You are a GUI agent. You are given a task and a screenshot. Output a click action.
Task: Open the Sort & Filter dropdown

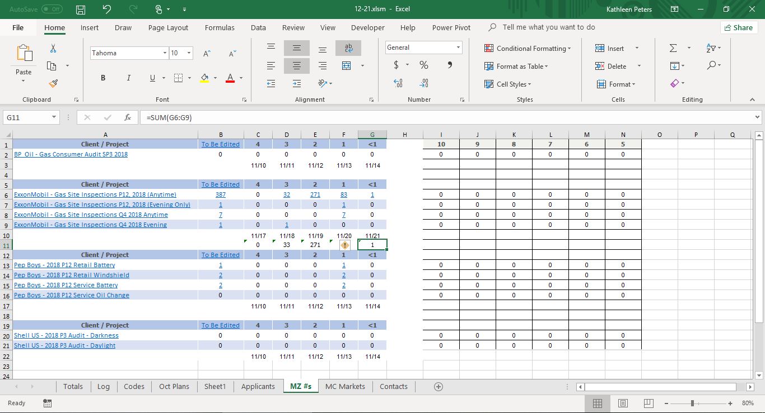(x=713, y=48)
